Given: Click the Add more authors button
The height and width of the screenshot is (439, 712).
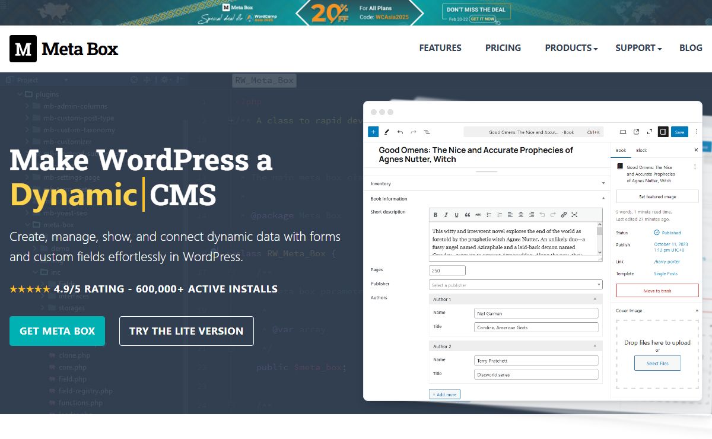Looking at the screenshot, I should pyautogui.click(x=444, y=394).
